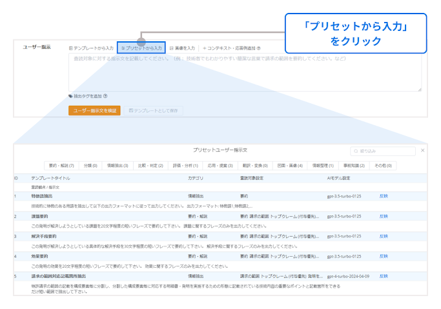The image size is (441, 309).
Task: Click the 画像を入力 button
Action: click(182, 48)
